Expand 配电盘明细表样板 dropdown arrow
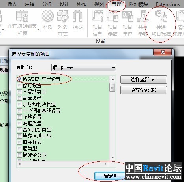The height and width of the screenshot is (182, 184). pos(38,30)
